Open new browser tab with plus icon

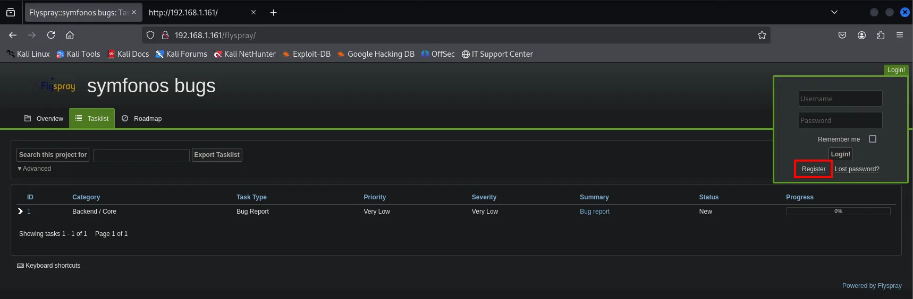coord(273,12)
